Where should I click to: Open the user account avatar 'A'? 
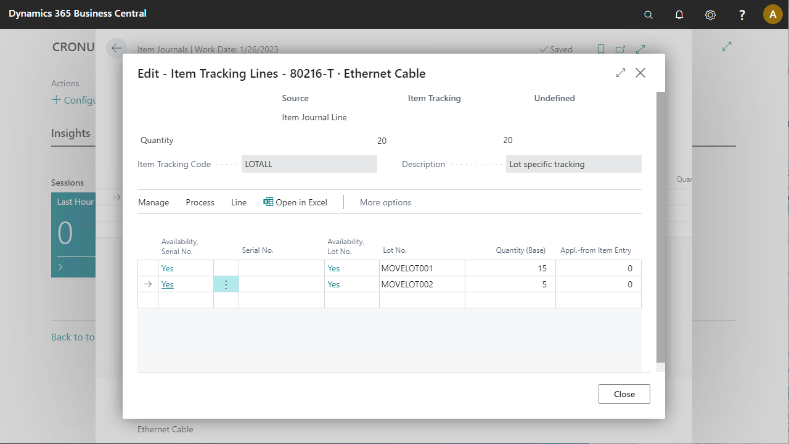pos(773,14)
